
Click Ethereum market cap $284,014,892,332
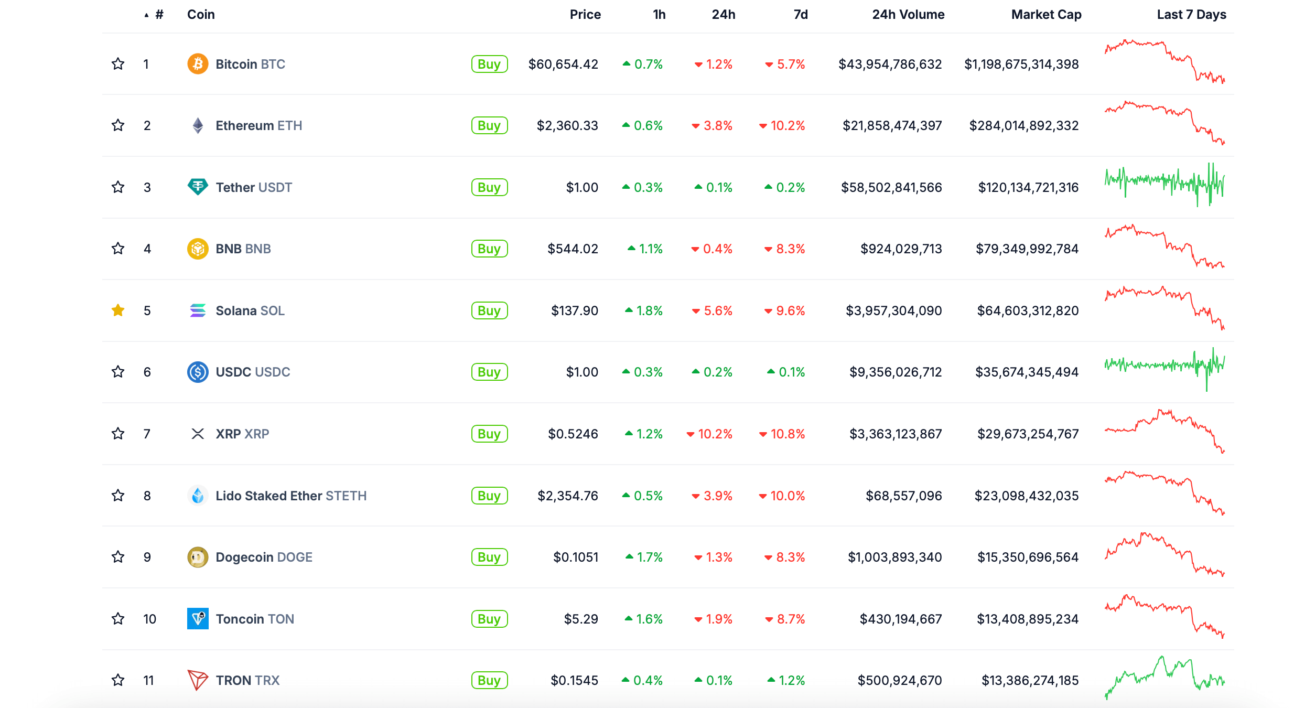[x=1024, y=125]
